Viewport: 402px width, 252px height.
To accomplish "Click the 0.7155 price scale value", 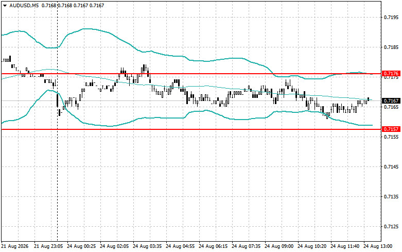I will 391,137.
